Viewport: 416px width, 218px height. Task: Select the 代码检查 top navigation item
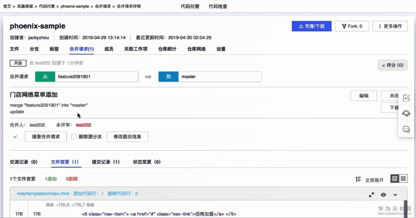(218, 6)
